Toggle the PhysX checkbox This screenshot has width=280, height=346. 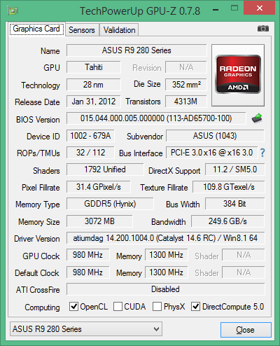pos(157,306)
